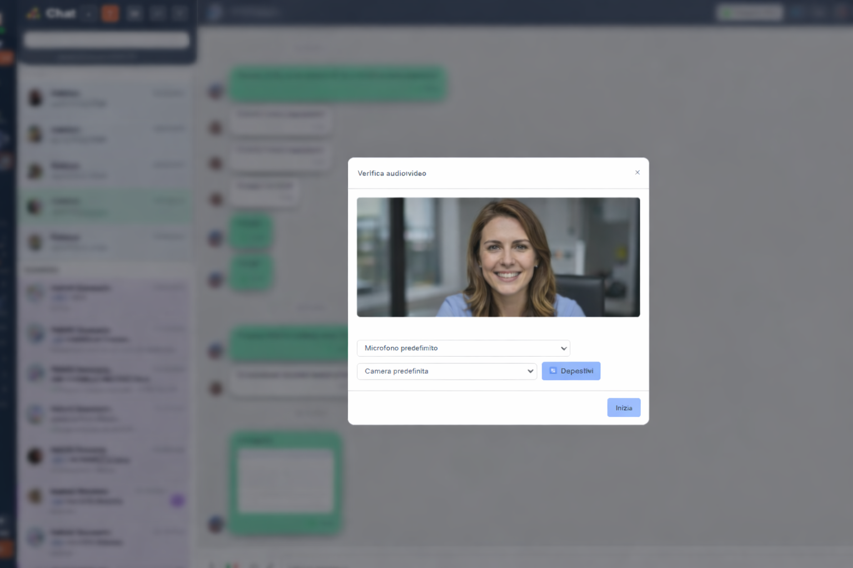Close the Verifica audio/video dialog
This screenshot has height=568, width=853.
click(637, 173)
